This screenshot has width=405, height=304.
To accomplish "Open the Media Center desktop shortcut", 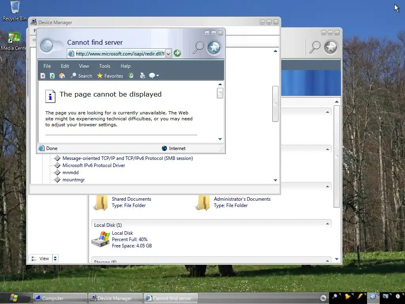I will (14, 41).
